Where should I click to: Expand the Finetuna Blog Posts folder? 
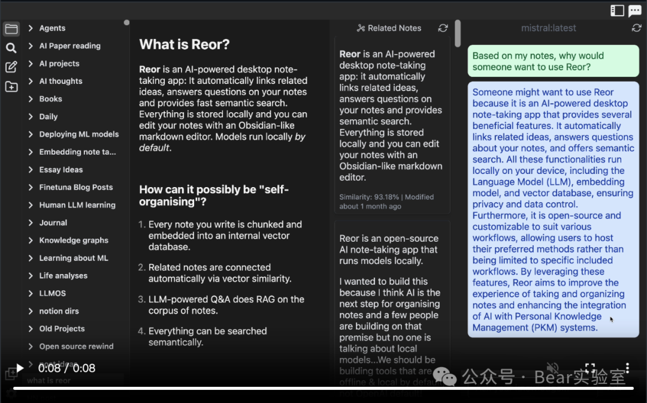pyautogui.click(x=31, y=188)
